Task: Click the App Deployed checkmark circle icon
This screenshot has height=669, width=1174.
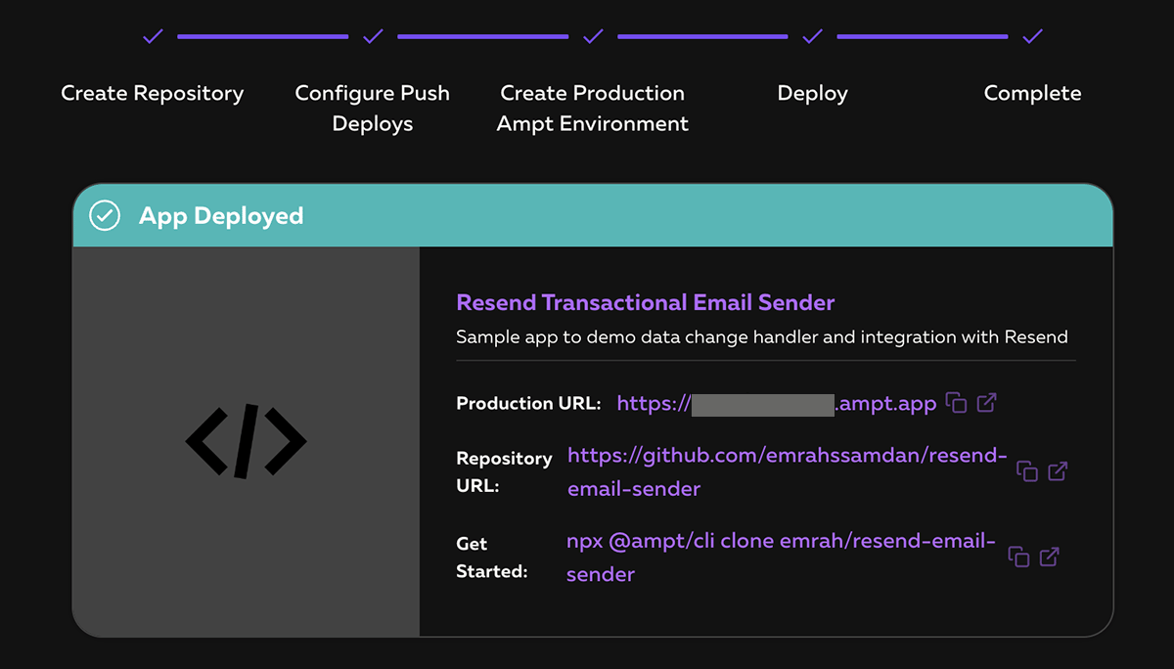Action: pyautogui.click(x=104, y=215)
